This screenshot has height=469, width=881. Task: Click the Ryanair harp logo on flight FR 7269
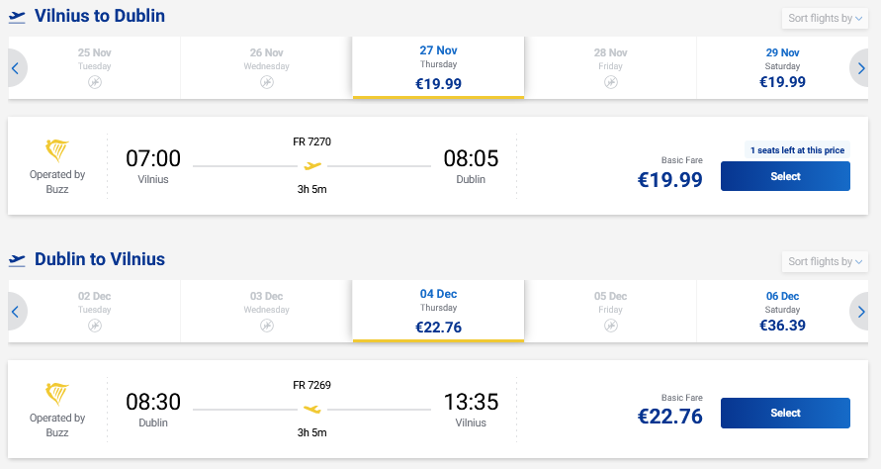pos(57,394)
